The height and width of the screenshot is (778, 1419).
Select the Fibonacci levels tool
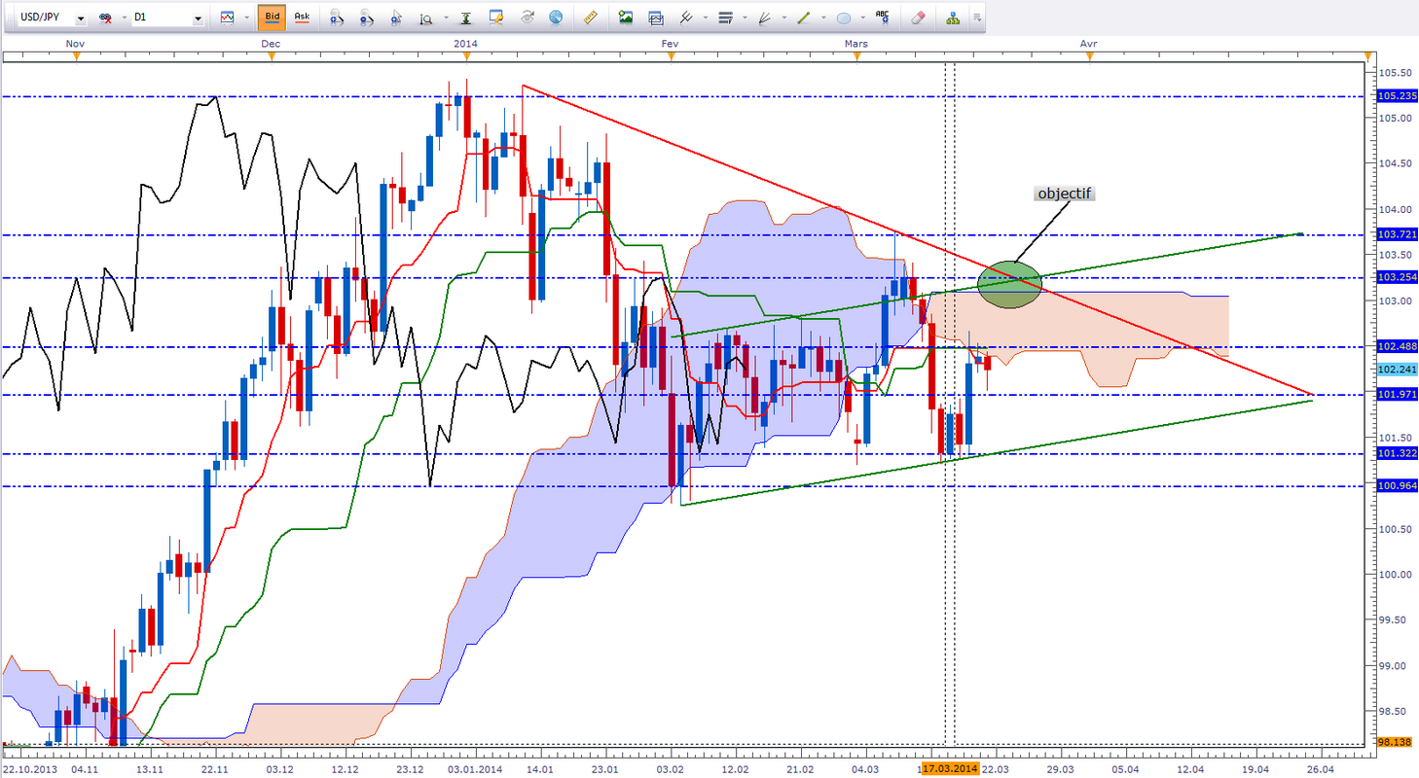(x=724, y=18)
